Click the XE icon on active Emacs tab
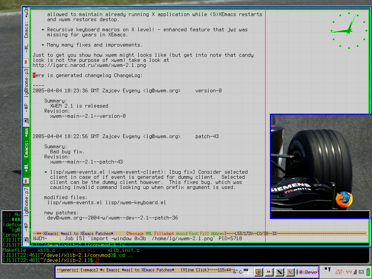The image size is (372, 279). pos(26,181)
